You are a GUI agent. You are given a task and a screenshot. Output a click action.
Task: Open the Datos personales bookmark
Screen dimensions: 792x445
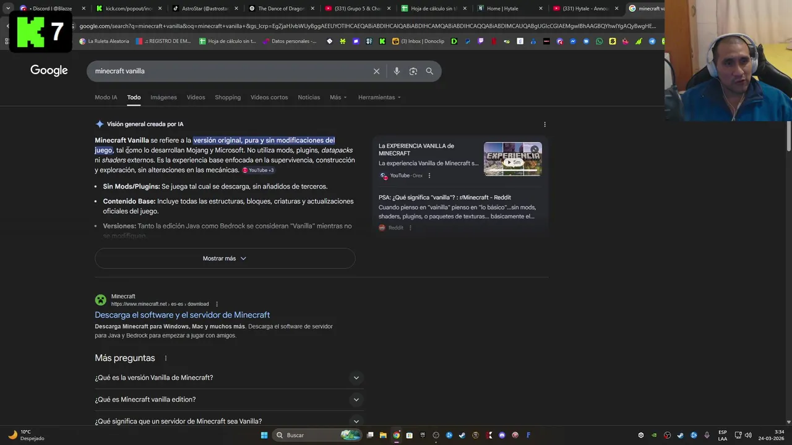point(290,41)
